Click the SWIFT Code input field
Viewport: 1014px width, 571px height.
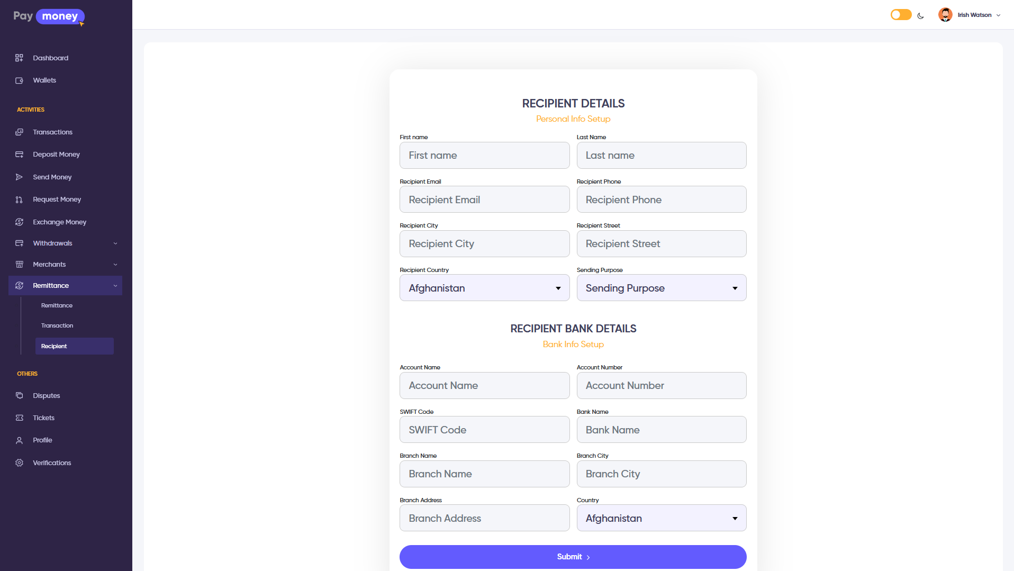484,430
